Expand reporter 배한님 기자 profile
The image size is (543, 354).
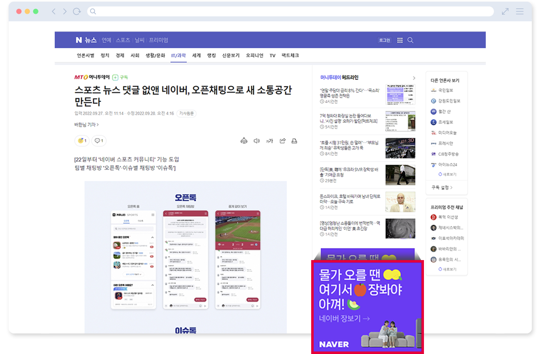coord(86,124)
